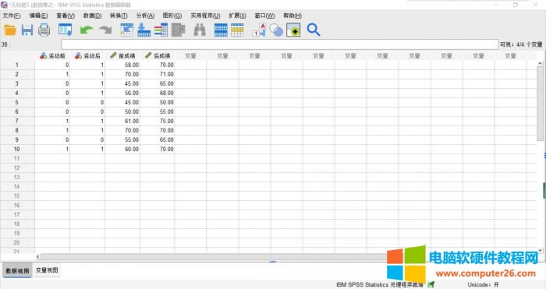Open the 转换(T) menu
Image resolution: width=546 pixels, height=289 pixels.
119,16
